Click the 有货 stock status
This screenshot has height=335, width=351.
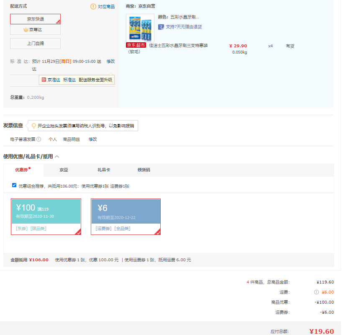pos(290,46)
